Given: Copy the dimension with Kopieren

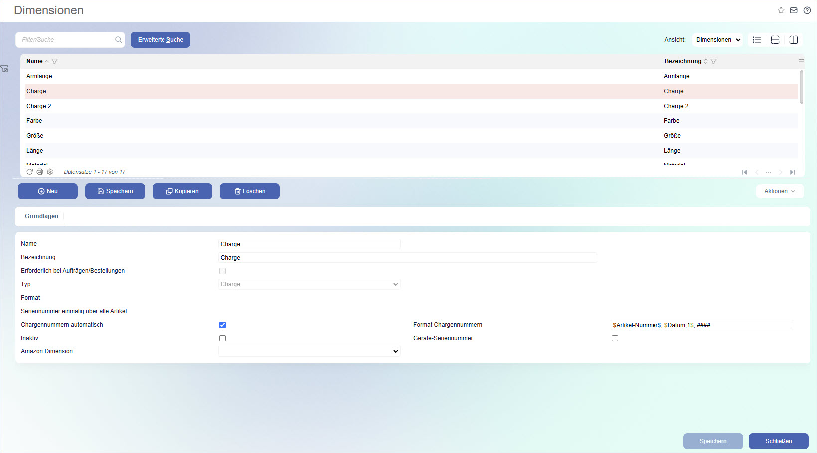Looking at the screenshot, I should (x=182, y=191).
